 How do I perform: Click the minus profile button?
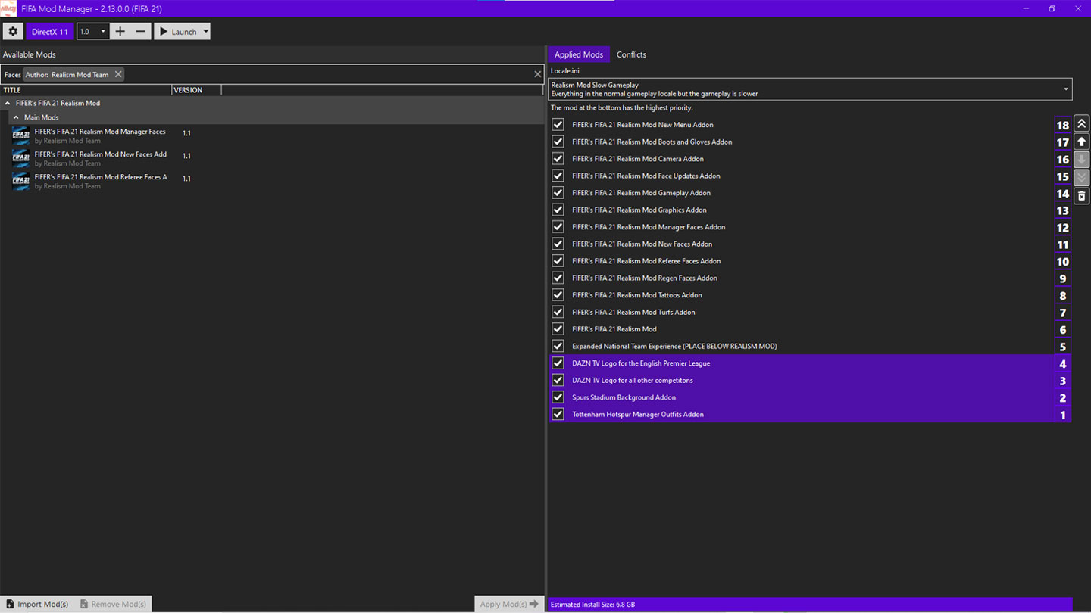[x=141, y=31]
